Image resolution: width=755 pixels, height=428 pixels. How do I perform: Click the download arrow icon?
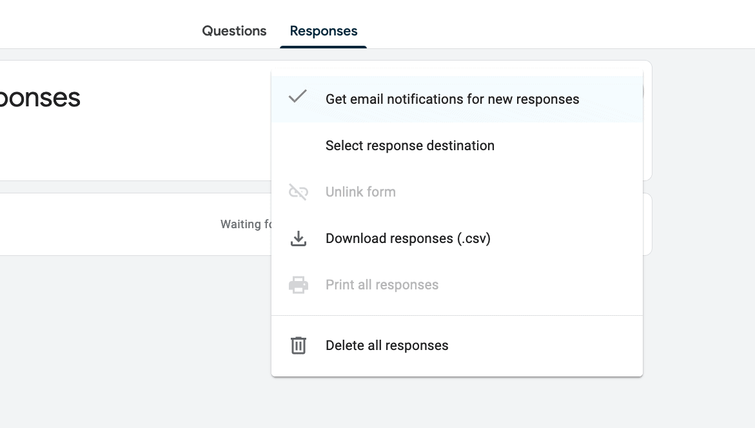pyautogui.click(x=298, y=238)
